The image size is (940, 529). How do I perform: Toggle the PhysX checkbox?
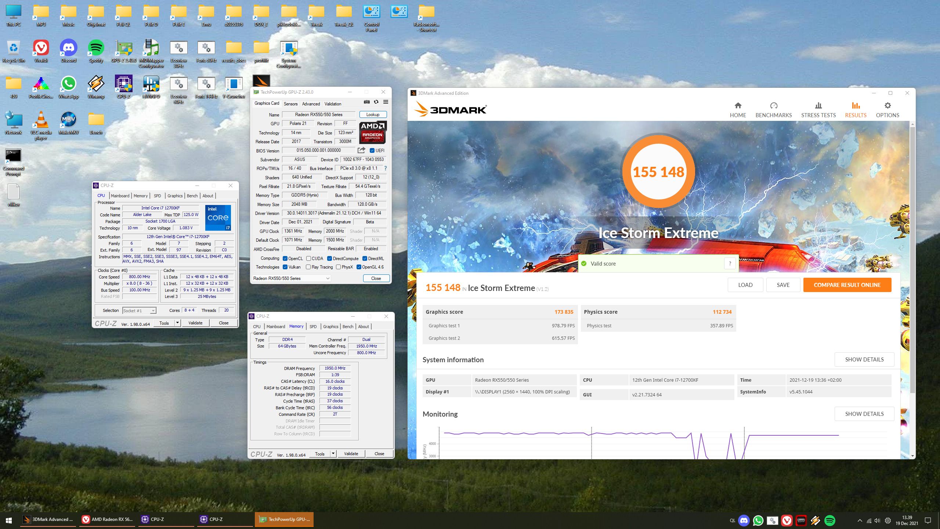338,267
